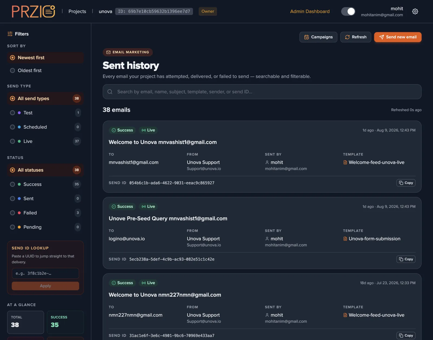Screen dimensions: 433x340
Task: Open the PRZIO logo home
Action: (33, 11)
